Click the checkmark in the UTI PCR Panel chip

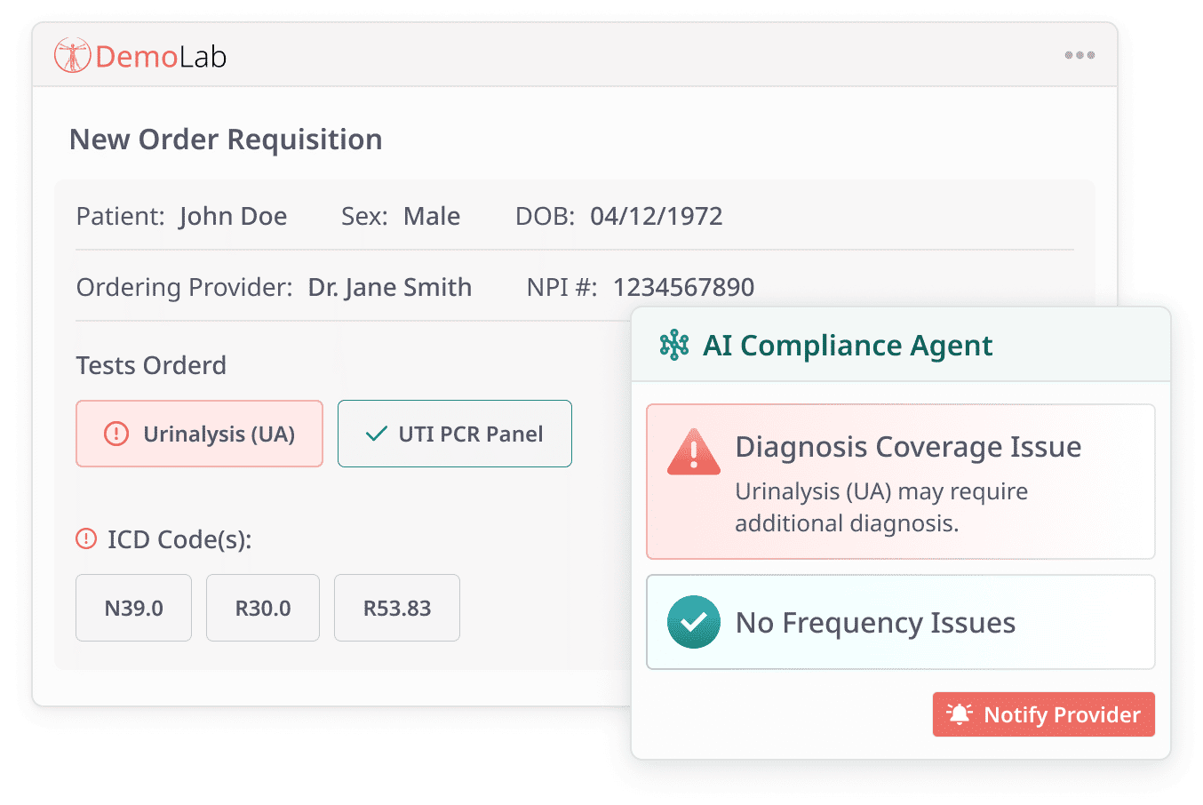[x=377, y=434]
